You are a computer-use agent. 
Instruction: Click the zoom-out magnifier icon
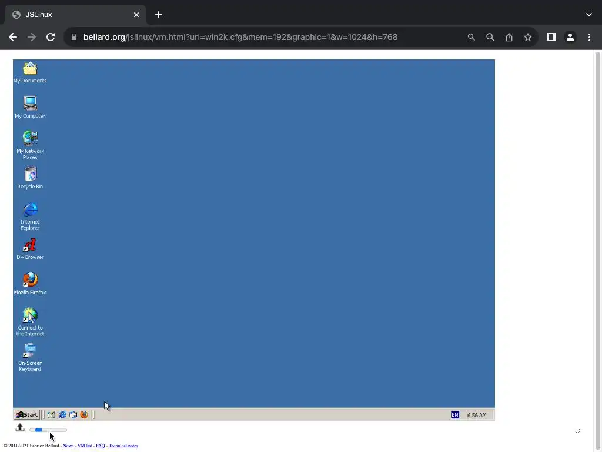point(490,37)
